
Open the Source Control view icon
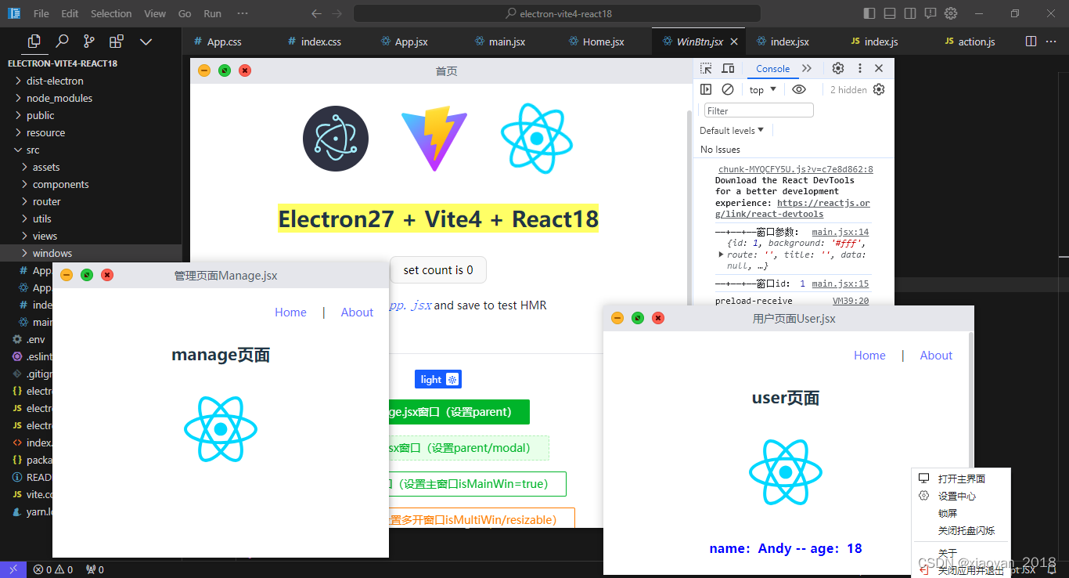pyautogui.click(x=89, y=42)
